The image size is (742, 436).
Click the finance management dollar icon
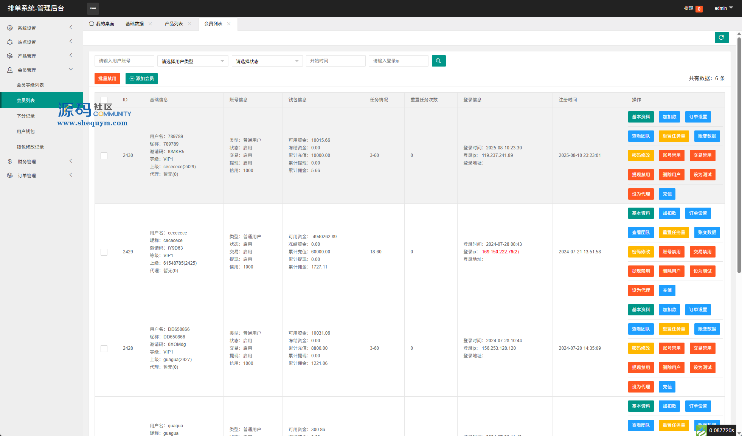pyautogui.click(x=10, y=161)
